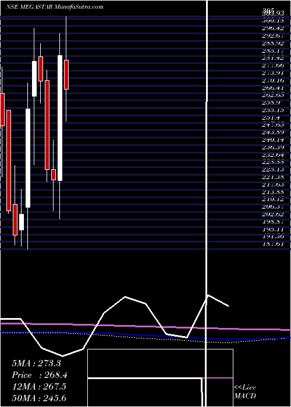This screenshot has width=291, height=407.
Task: Click the 243.89 price label
Action: tap(273, 133)
